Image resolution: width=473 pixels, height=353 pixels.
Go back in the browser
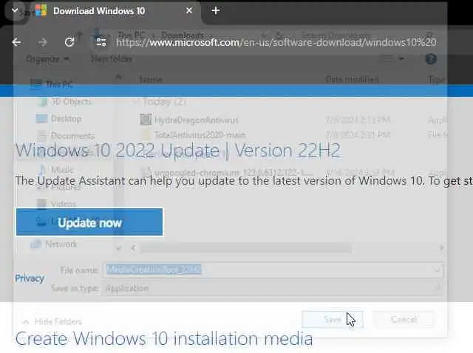(x=16, y=42)
